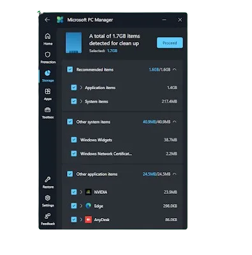Click the Selected 1.7GB value
Screen dimensions: 252x255
point(112,51)
